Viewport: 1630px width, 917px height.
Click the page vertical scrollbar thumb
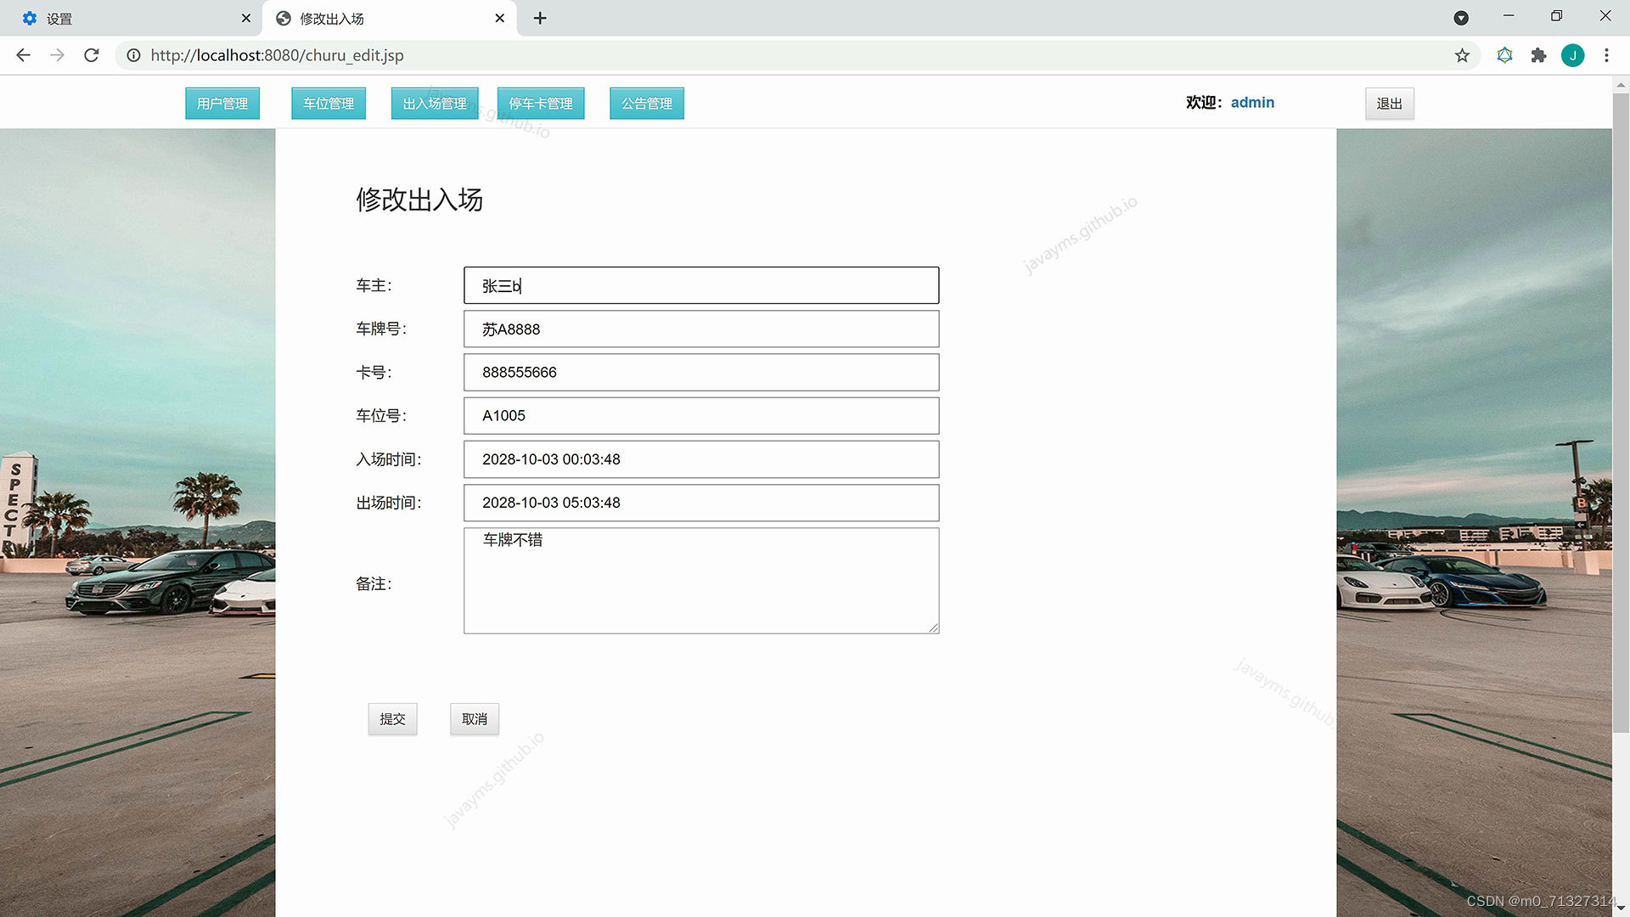tap(1621, 412)
